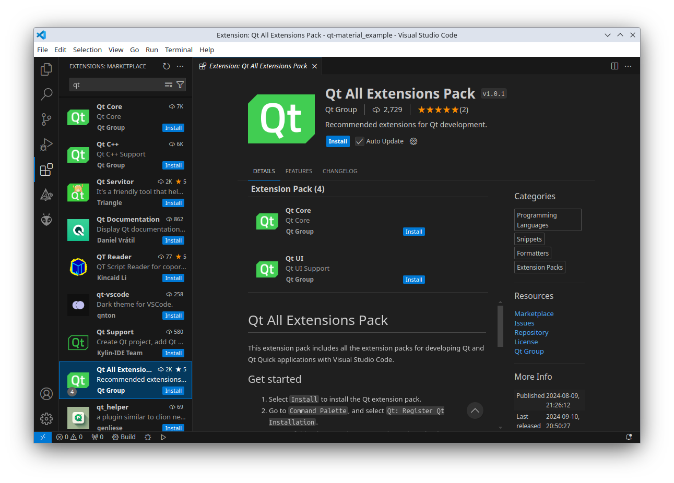The height and width of the screenshot is (483, 674).
Task: Open the File menu
Action: click(x=42, y=50)
